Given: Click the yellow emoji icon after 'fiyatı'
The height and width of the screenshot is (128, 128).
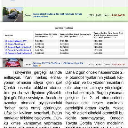Looking at the screenshot, I should tap(40, 66).
